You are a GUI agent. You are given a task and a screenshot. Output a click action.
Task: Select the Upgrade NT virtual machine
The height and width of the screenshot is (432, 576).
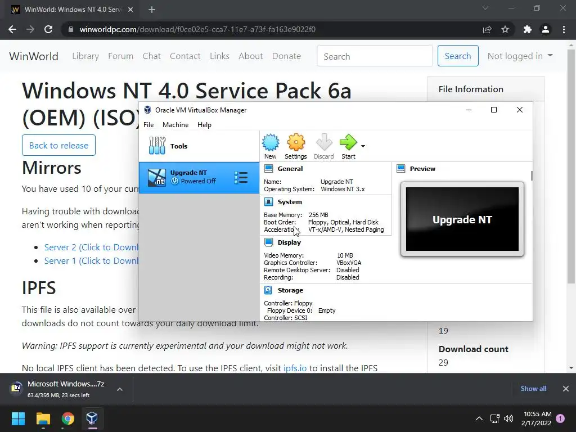tap(199, 177)
